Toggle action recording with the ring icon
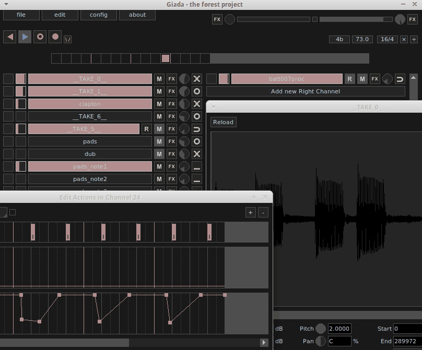Viewport: 422px width, 350px height. (x=40, y=37)
